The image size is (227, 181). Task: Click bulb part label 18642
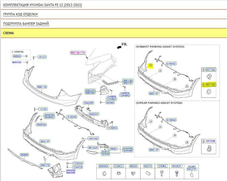pyautogui.click(x=113, y=149)
